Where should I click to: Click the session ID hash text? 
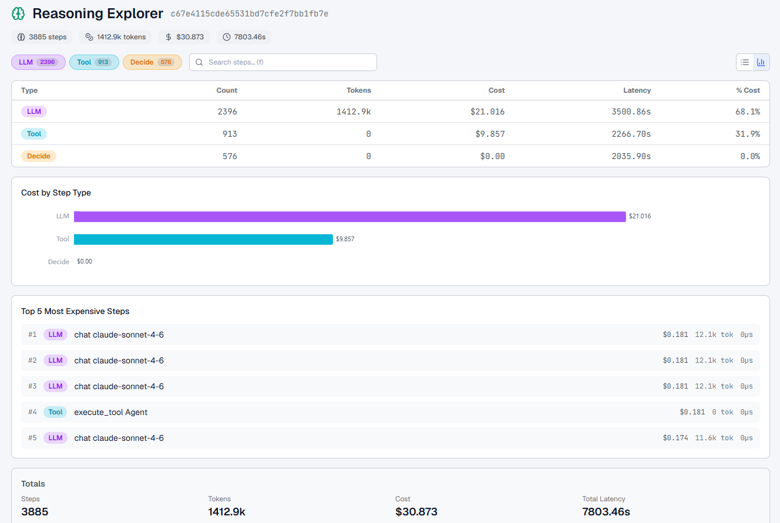249,14
